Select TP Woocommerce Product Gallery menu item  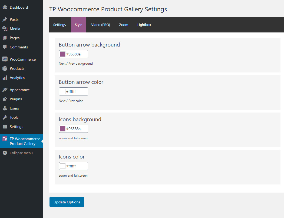coord(22,141)
